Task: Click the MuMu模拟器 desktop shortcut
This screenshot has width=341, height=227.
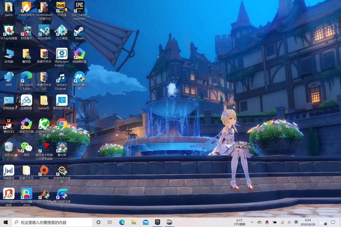Action: point(79,81)
